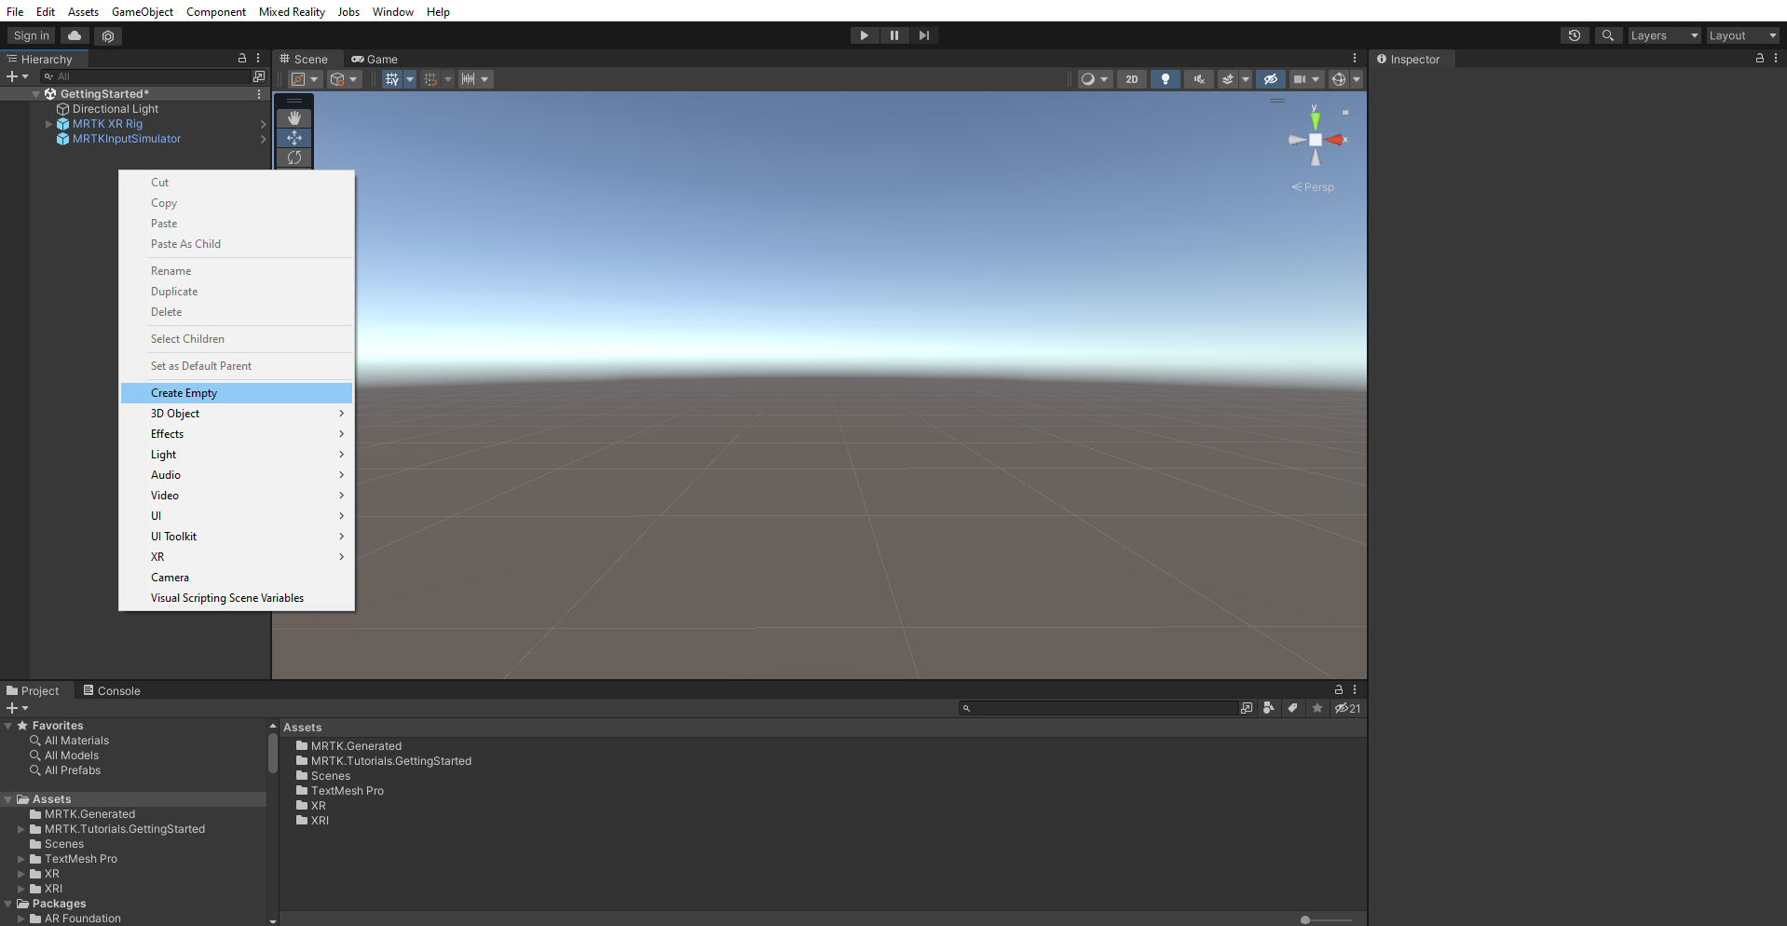The width and height of the screenshot is (1787, 926).
Task: Open the Gizmos dropdown arrow
Action: 1357,79
